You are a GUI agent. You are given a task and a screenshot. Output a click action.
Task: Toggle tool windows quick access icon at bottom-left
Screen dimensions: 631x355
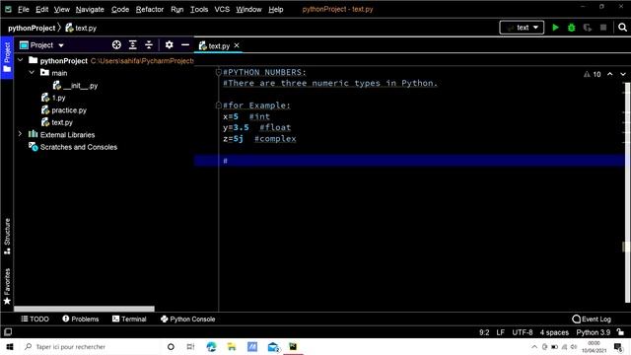(x=8, y=332)
